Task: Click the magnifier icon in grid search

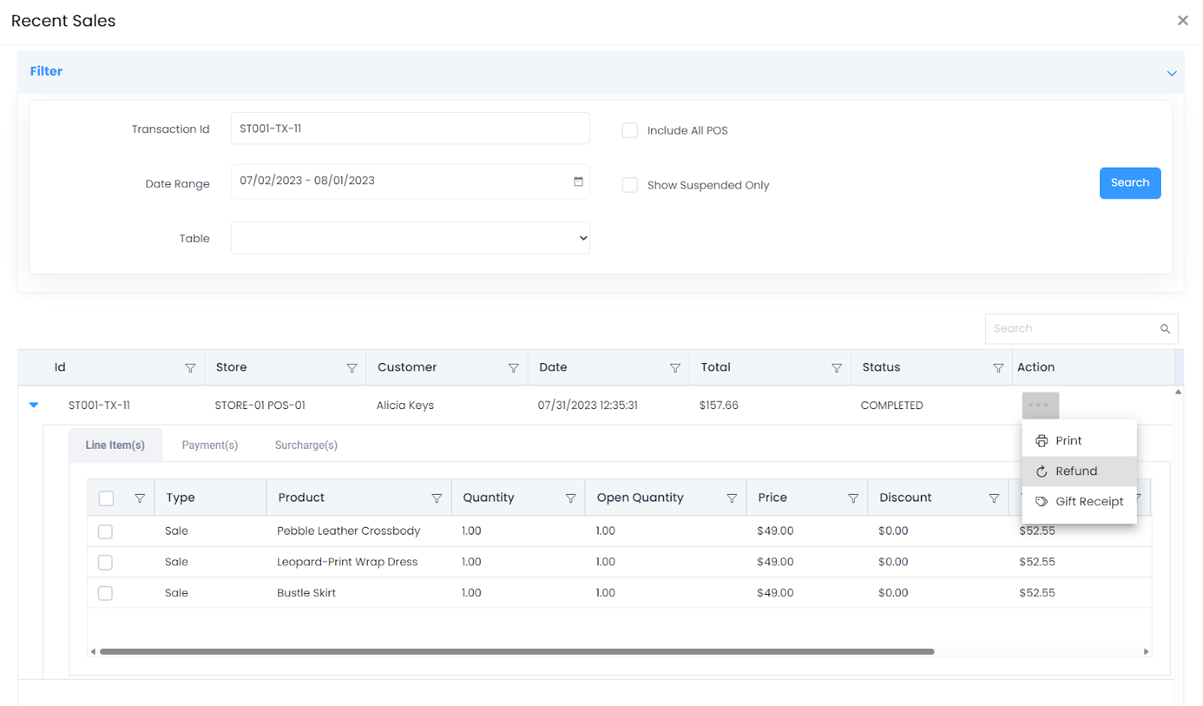Action: point(1165,329)
